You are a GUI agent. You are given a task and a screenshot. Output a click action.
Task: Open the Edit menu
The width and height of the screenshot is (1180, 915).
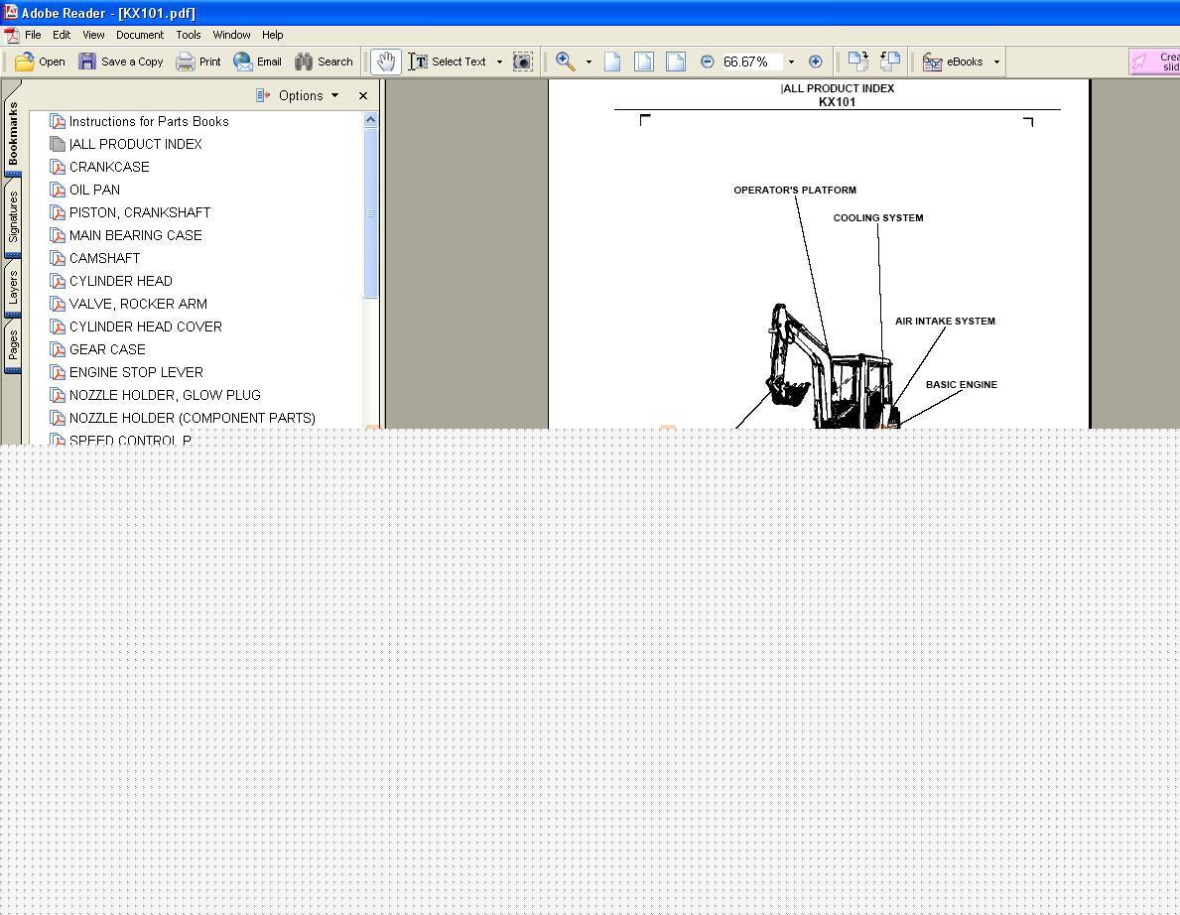click(62, 35)
